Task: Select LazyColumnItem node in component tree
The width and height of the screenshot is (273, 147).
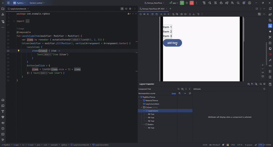Action: 152,104
